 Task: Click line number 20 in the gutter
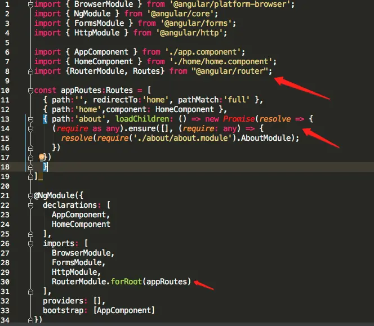5,186
